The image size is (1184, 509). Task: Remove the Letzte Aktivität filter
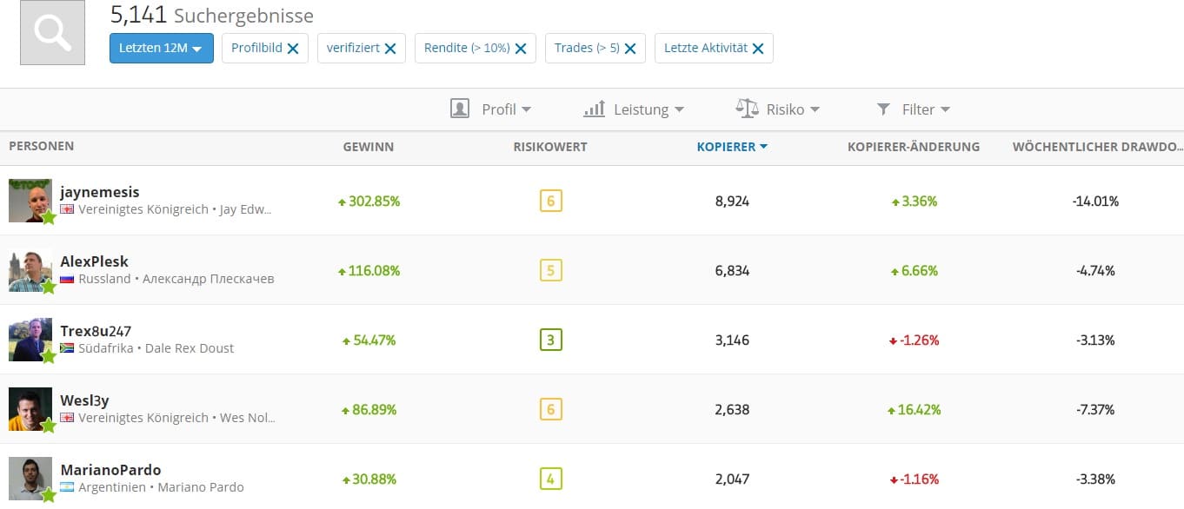tap(758, 49)
